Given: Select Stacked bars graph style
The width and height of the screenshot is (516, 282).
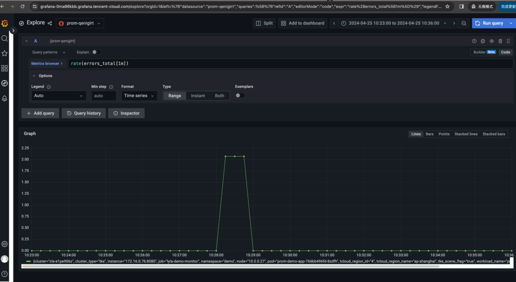Looking at the screenshot, I should tap(494, 134).
